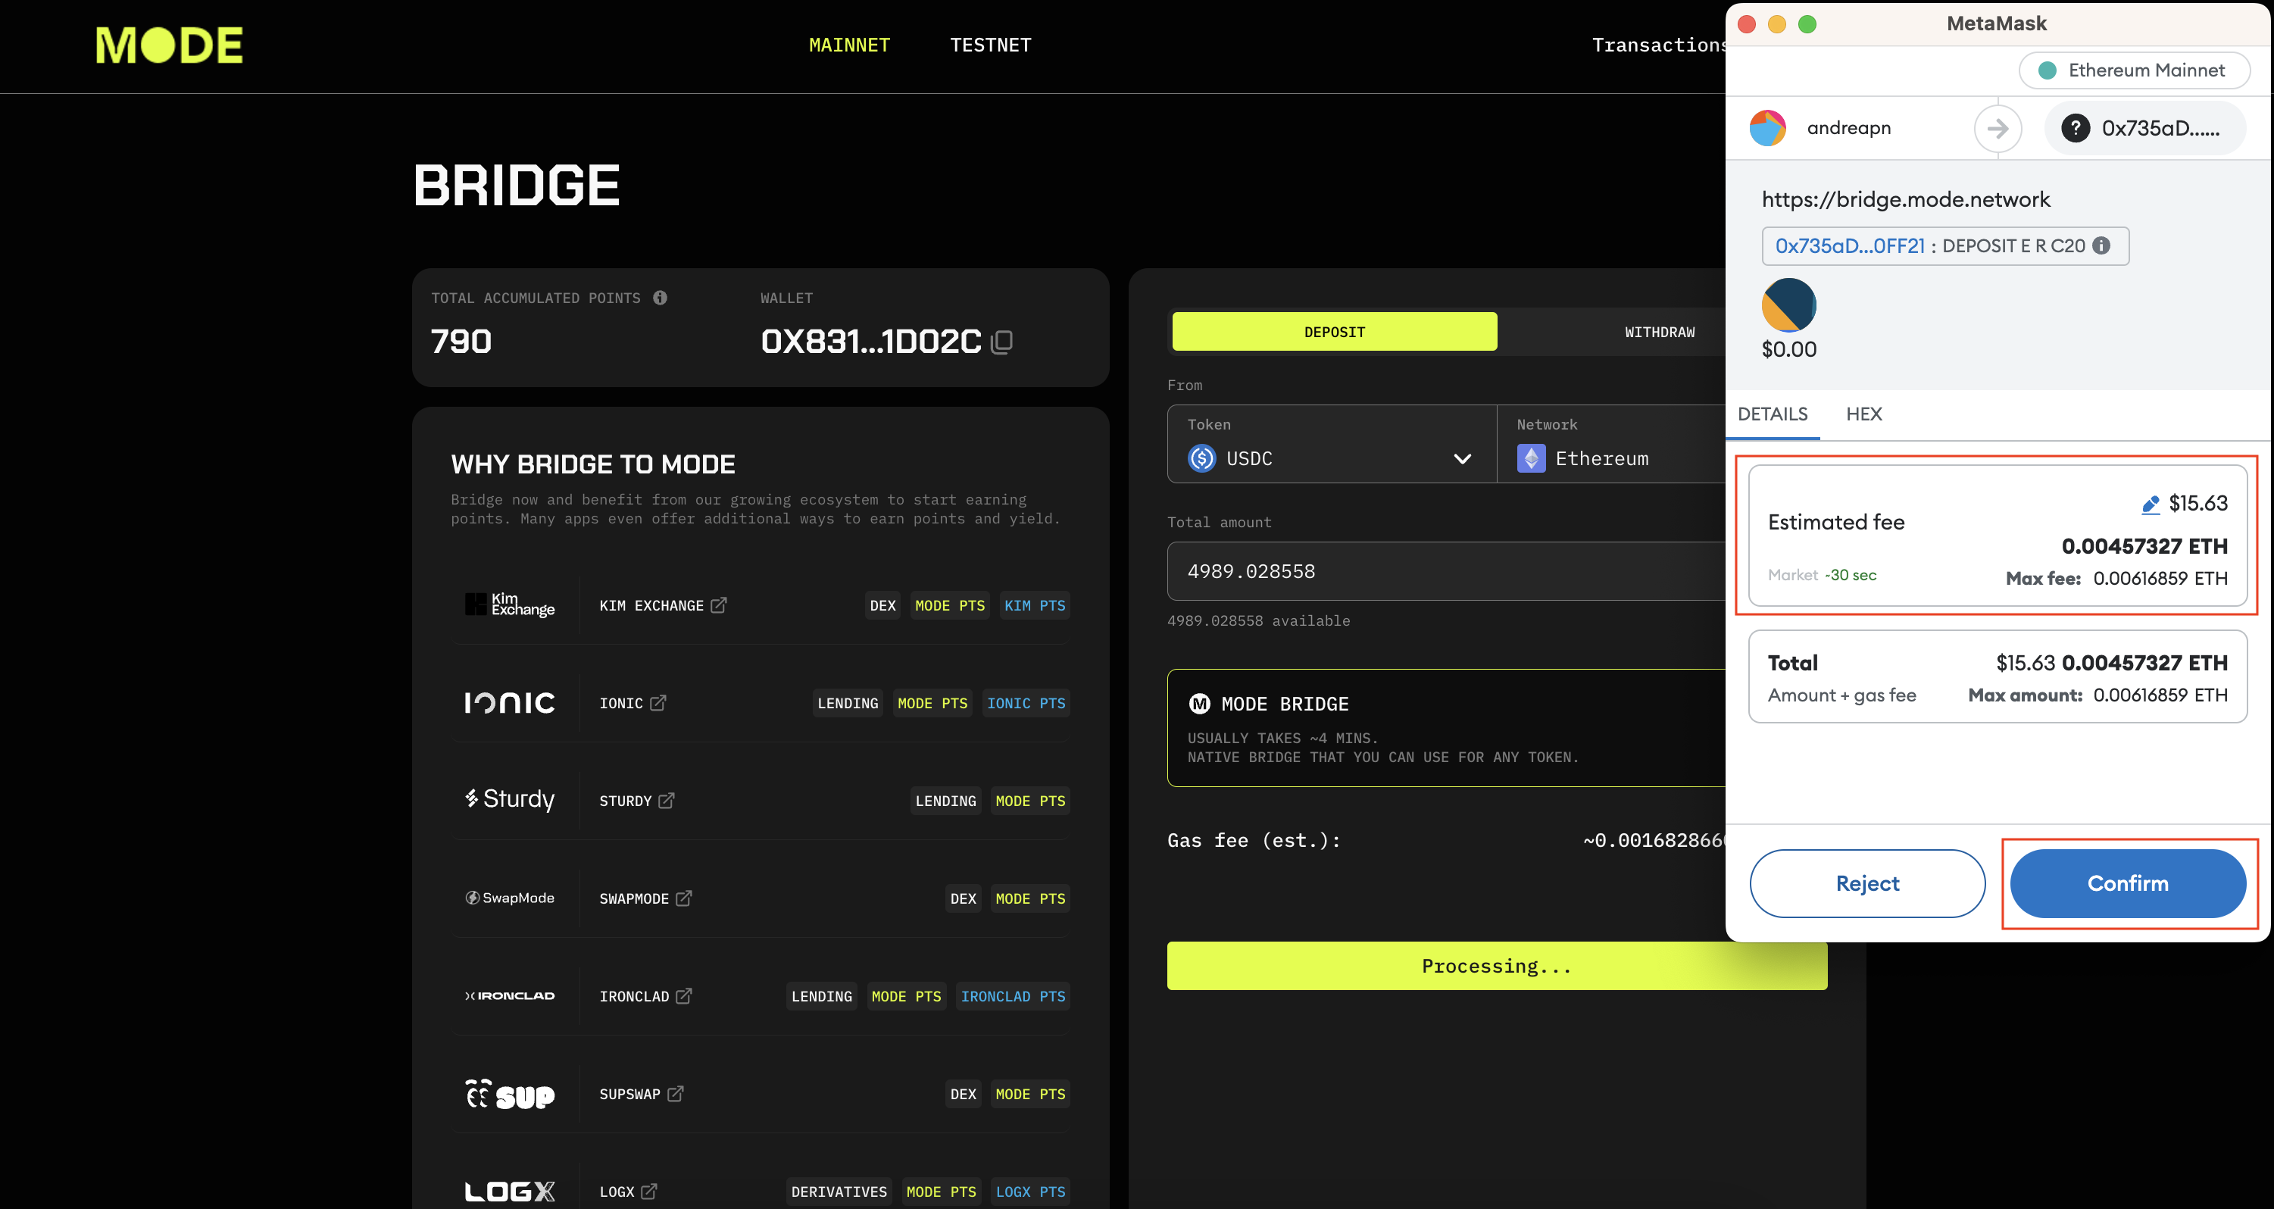Image resolution: width=2274 pixels, height=1209 pixels.
Task: Click the KIM PTS tag
Action: coord(1035,605)
